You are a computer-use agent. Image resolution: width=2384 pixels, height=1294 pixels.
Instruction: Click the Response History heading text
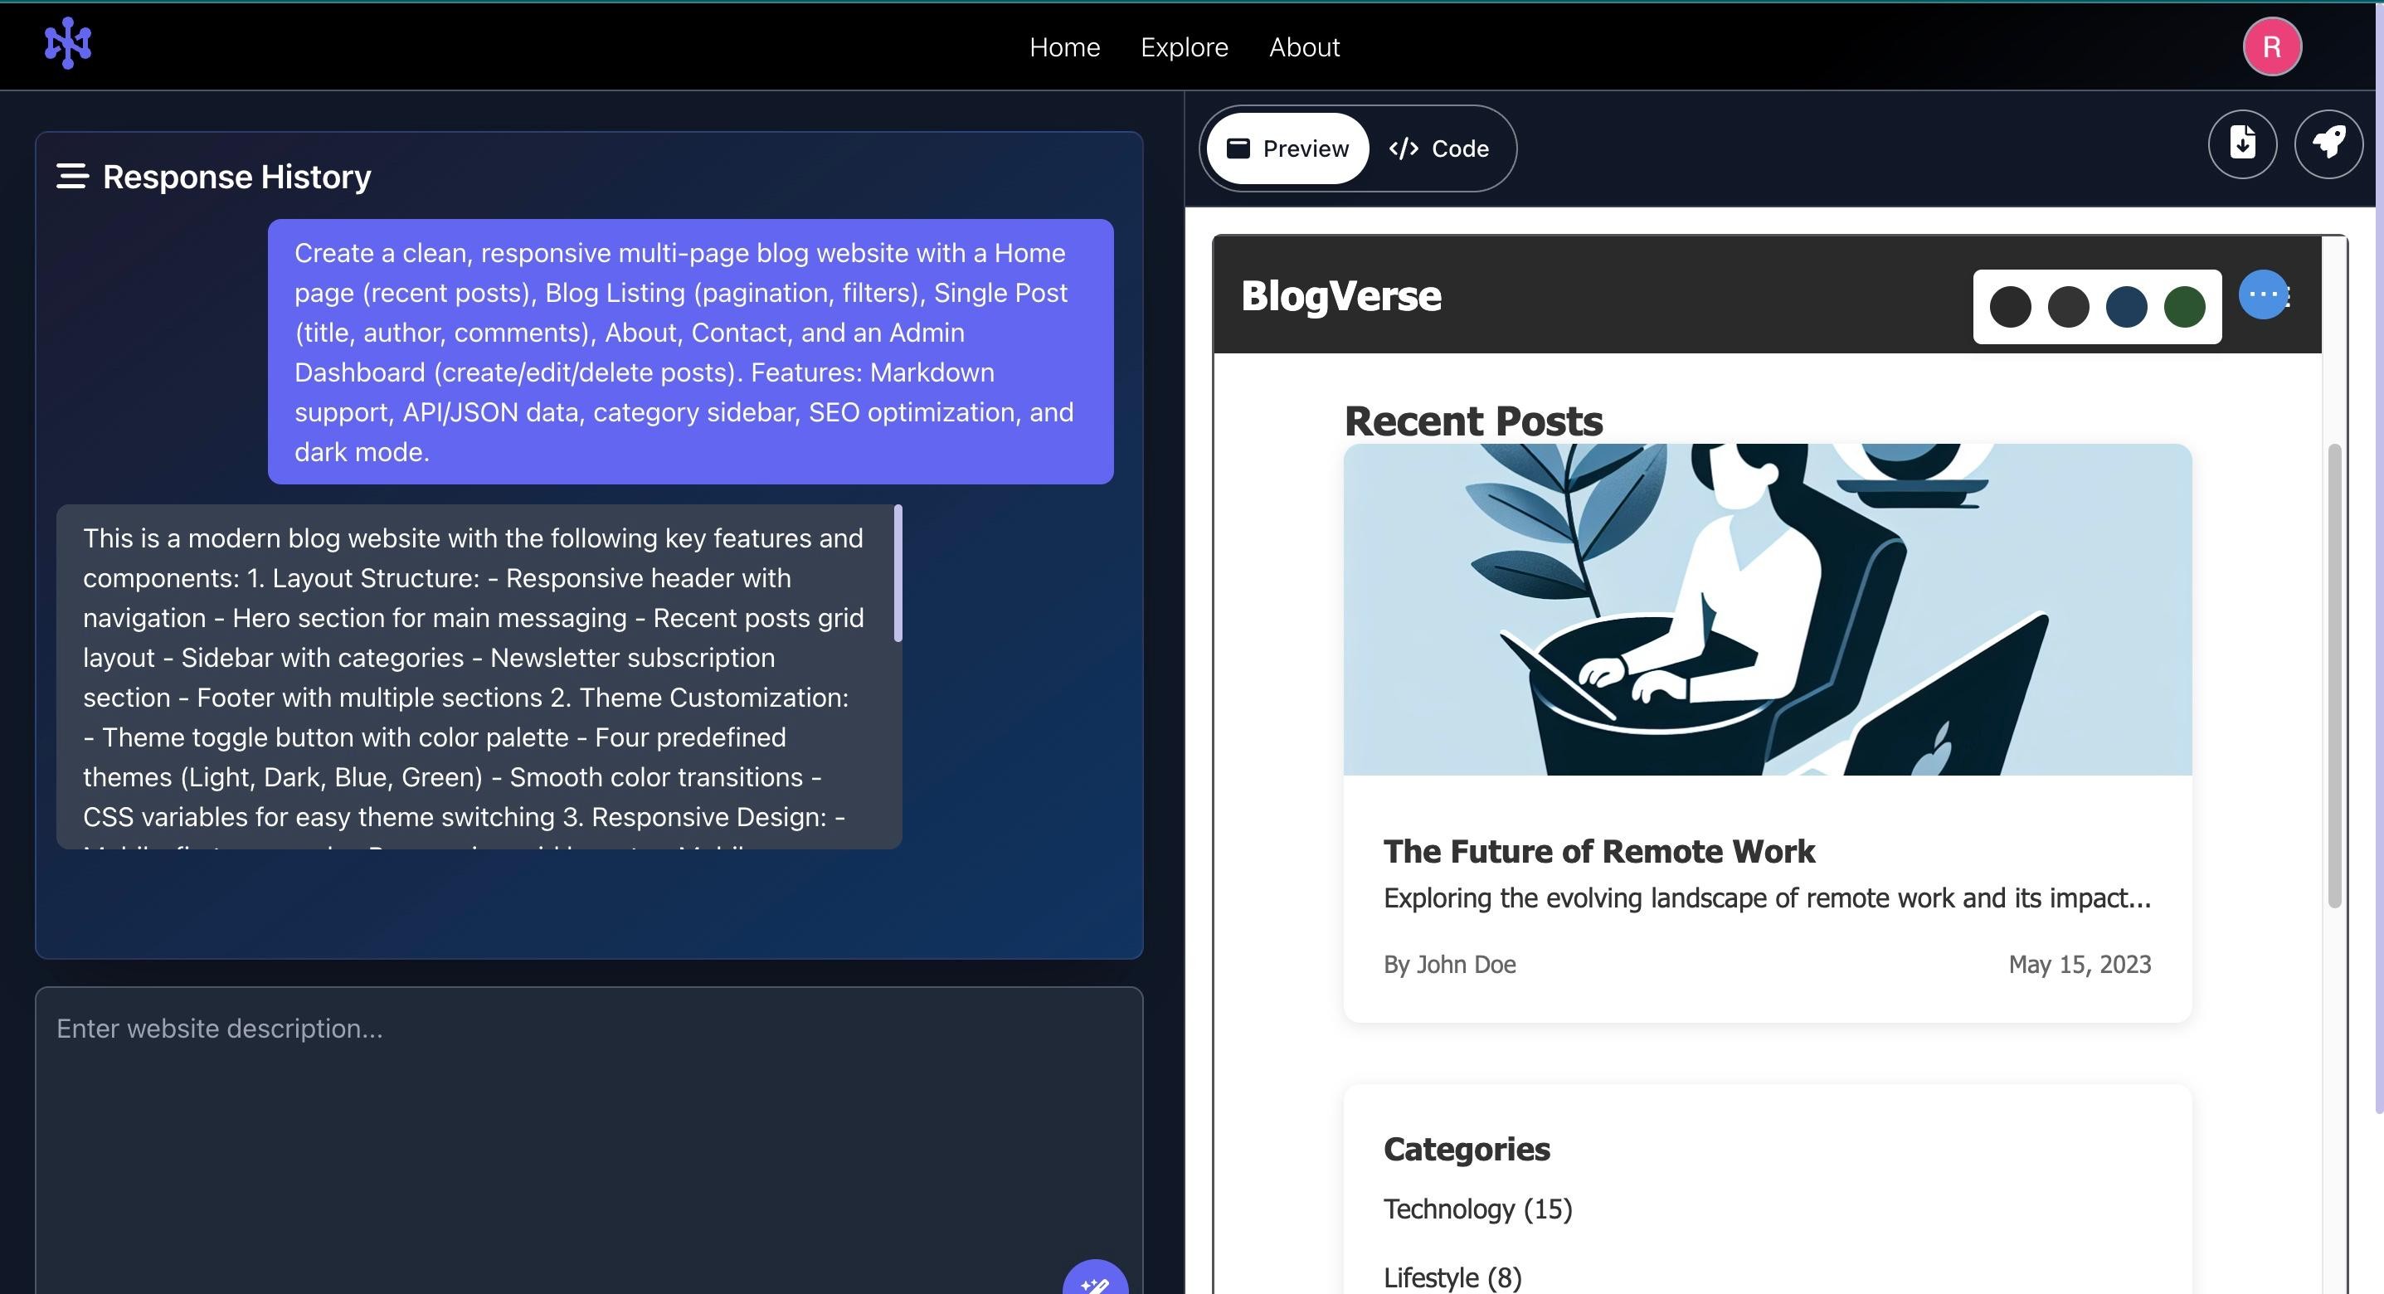pos(236,176)
